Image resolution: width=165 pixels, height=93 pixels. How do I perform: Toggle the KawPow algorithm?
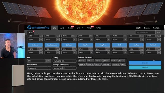tap(86, 45)
